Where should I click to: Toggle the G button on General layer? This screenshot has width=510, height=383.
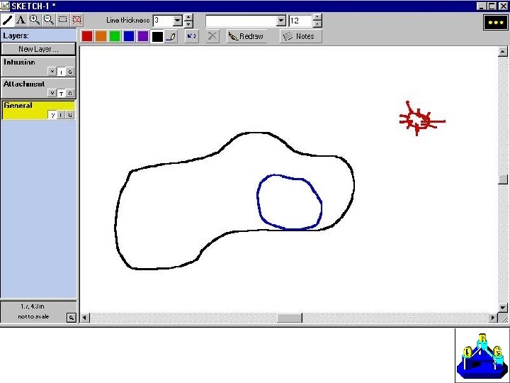[x=70, y=115]
